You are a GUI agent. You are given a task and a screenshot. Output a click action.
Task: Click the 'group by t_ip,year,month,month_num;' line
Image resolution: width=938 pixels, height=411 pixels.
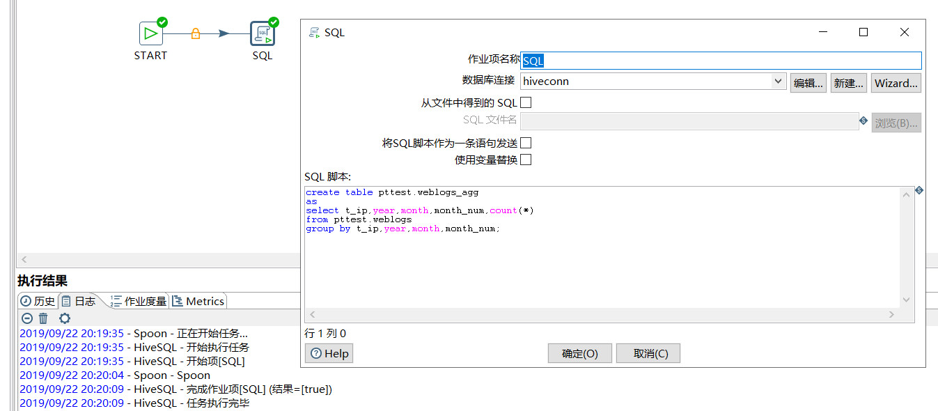click(x=403, y=228)
